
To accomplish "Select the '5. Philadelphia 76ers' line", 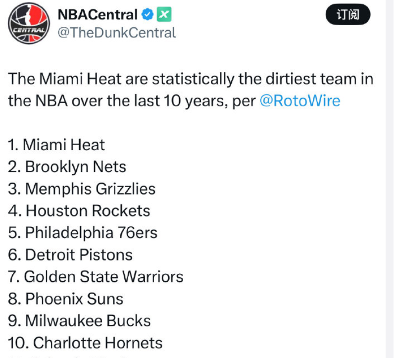I will tap(82, 233).
